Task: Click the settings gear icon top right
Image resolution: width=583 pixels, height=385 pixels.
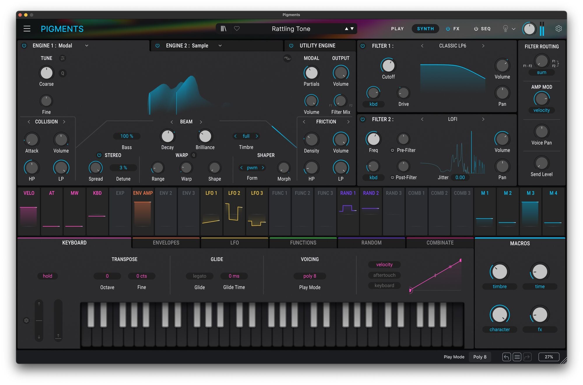Action: pyautogui.click(x=559, y=28)
